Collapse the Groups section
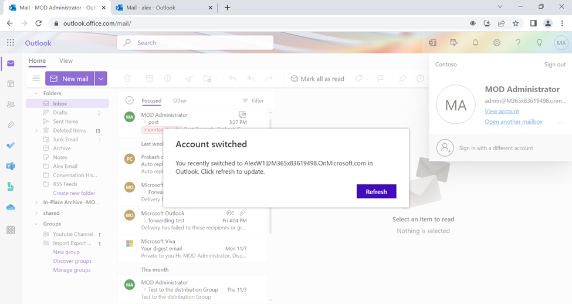The image size is (572, 304). [36, 224]
